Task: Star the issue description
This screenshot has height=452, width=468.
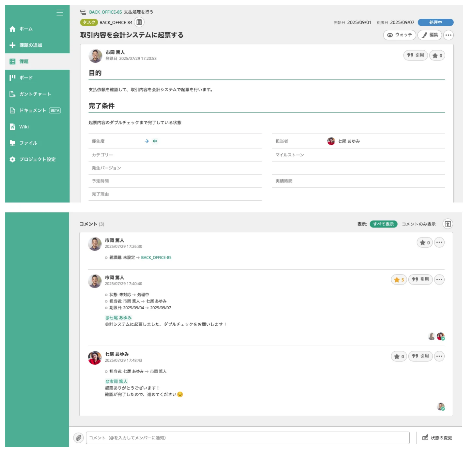Action: [x=437, y=56]
